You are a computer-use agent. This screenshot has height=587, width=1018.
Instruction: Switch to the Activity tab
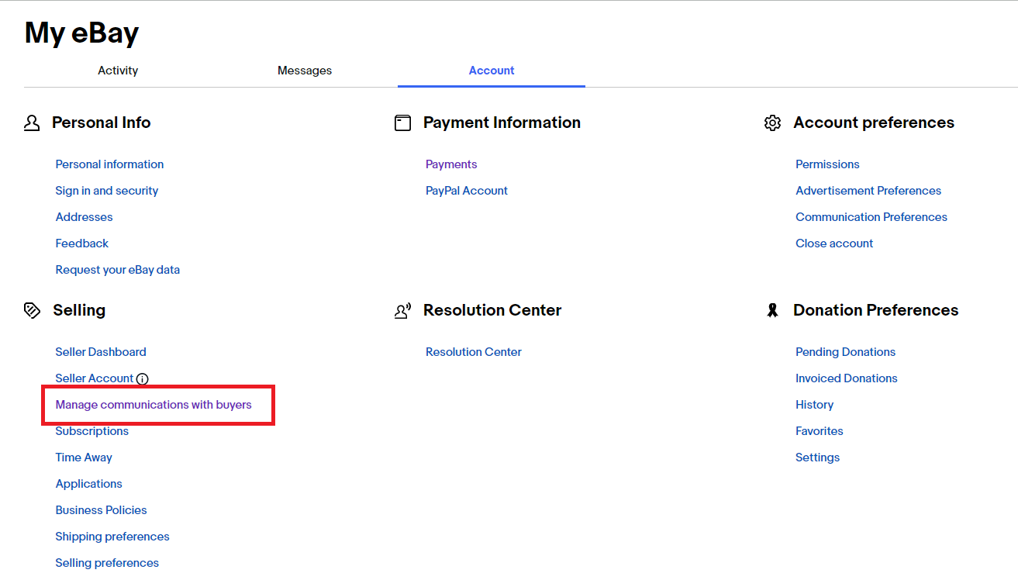118,71
